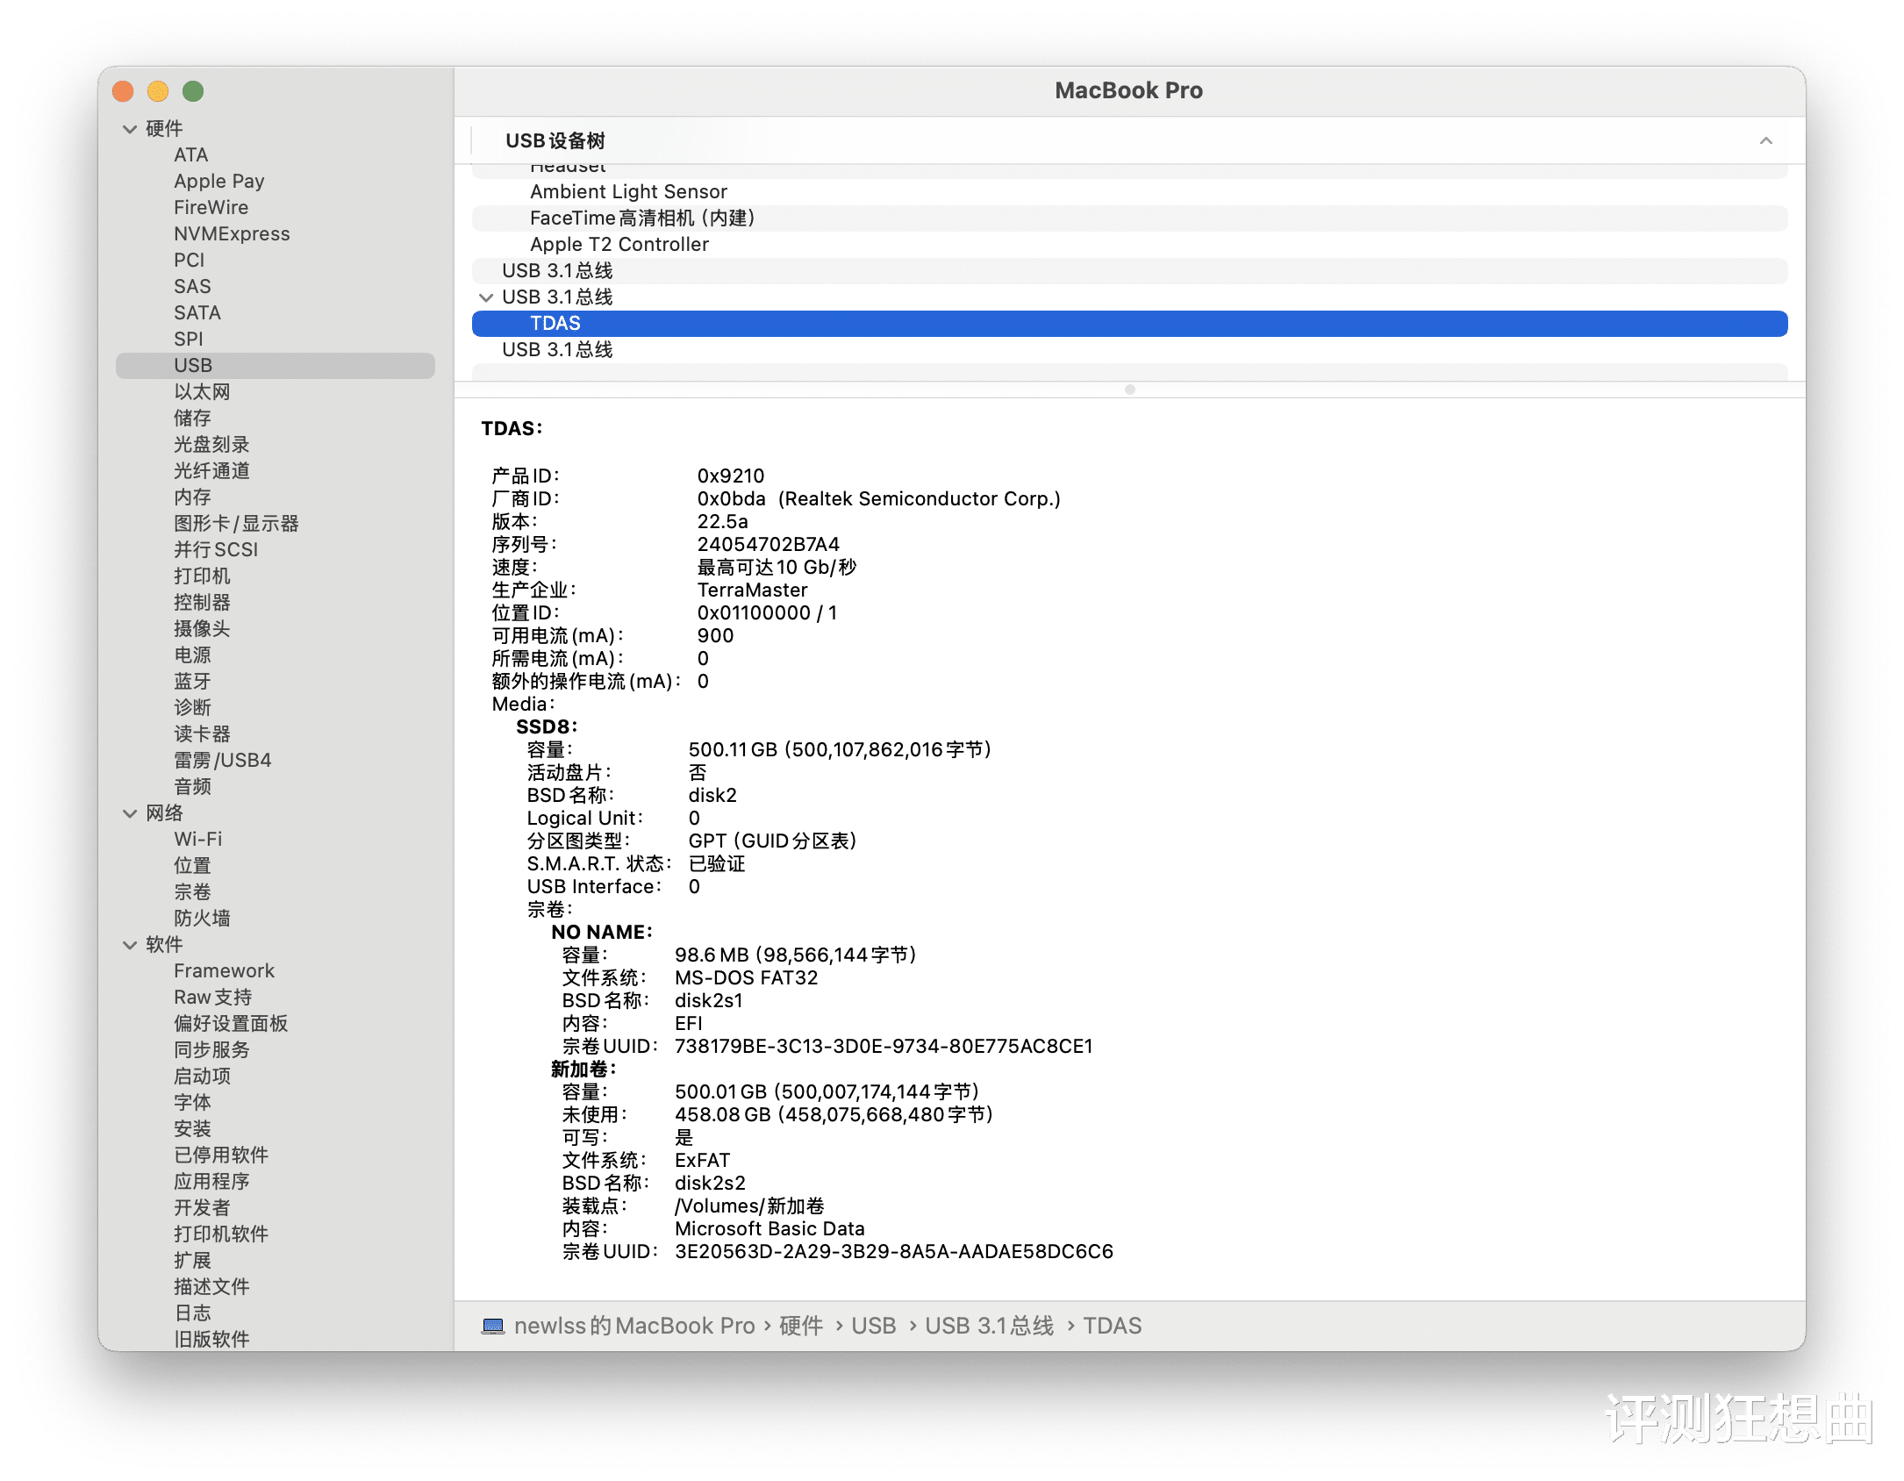Select Wi-Fi under network section

(198, 840)
